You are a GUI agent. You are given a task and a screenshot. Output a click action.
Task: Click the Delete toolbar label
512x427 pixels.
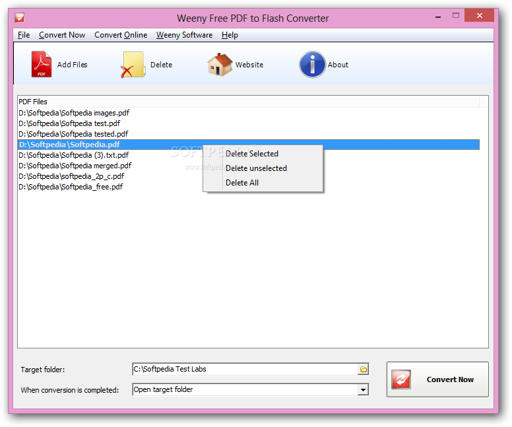click(161, 65)
